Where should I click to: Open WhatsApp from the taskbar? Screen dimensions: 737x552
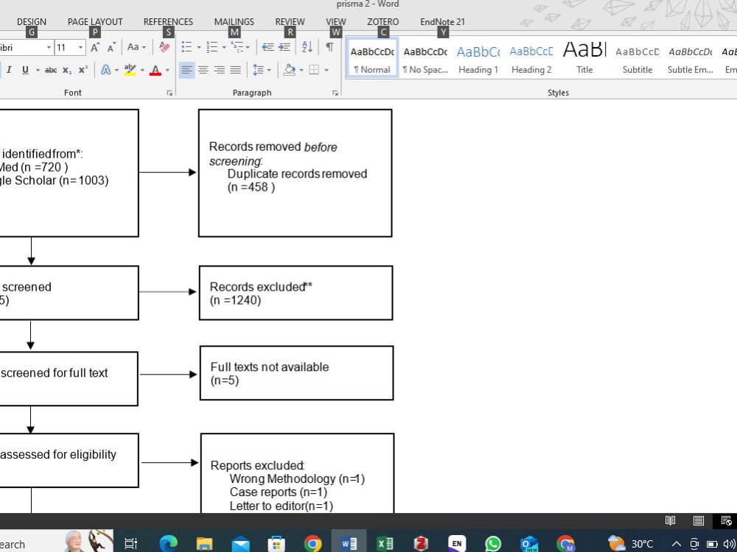492,544
